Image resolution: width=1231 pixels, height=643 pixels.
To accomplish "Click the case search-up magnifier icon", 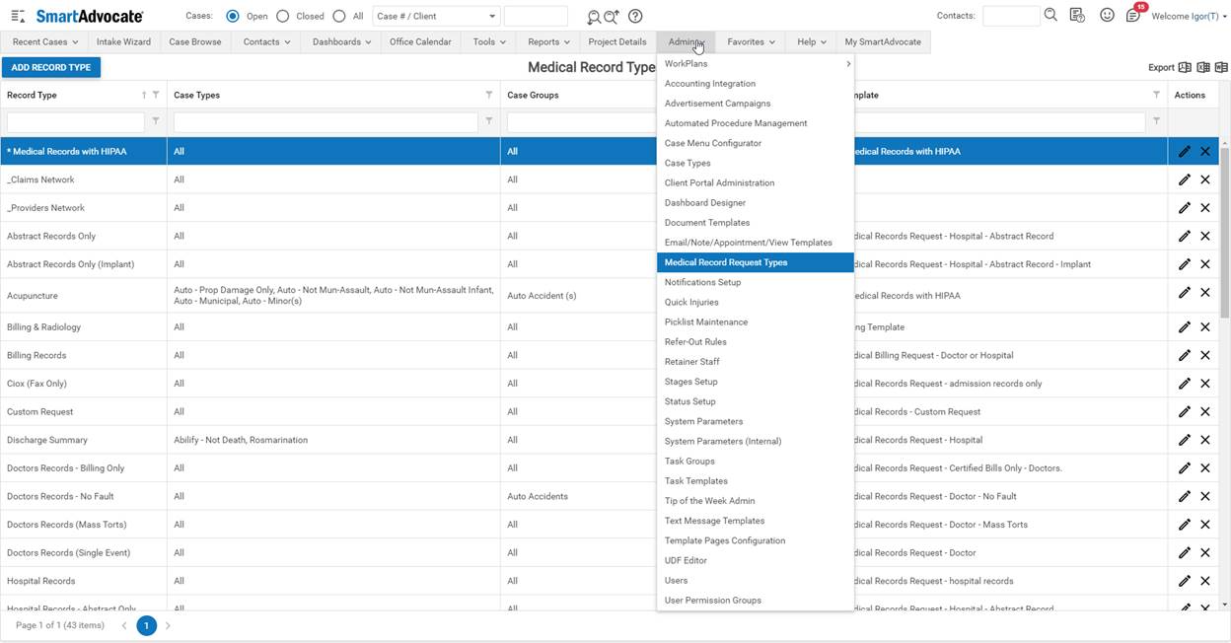I will (612, 17).
